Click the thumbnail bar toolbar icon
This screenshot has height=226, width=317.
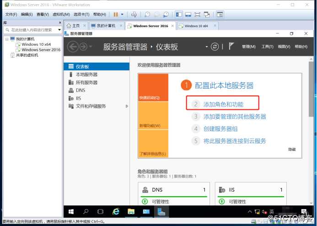(x=188, y=15)
